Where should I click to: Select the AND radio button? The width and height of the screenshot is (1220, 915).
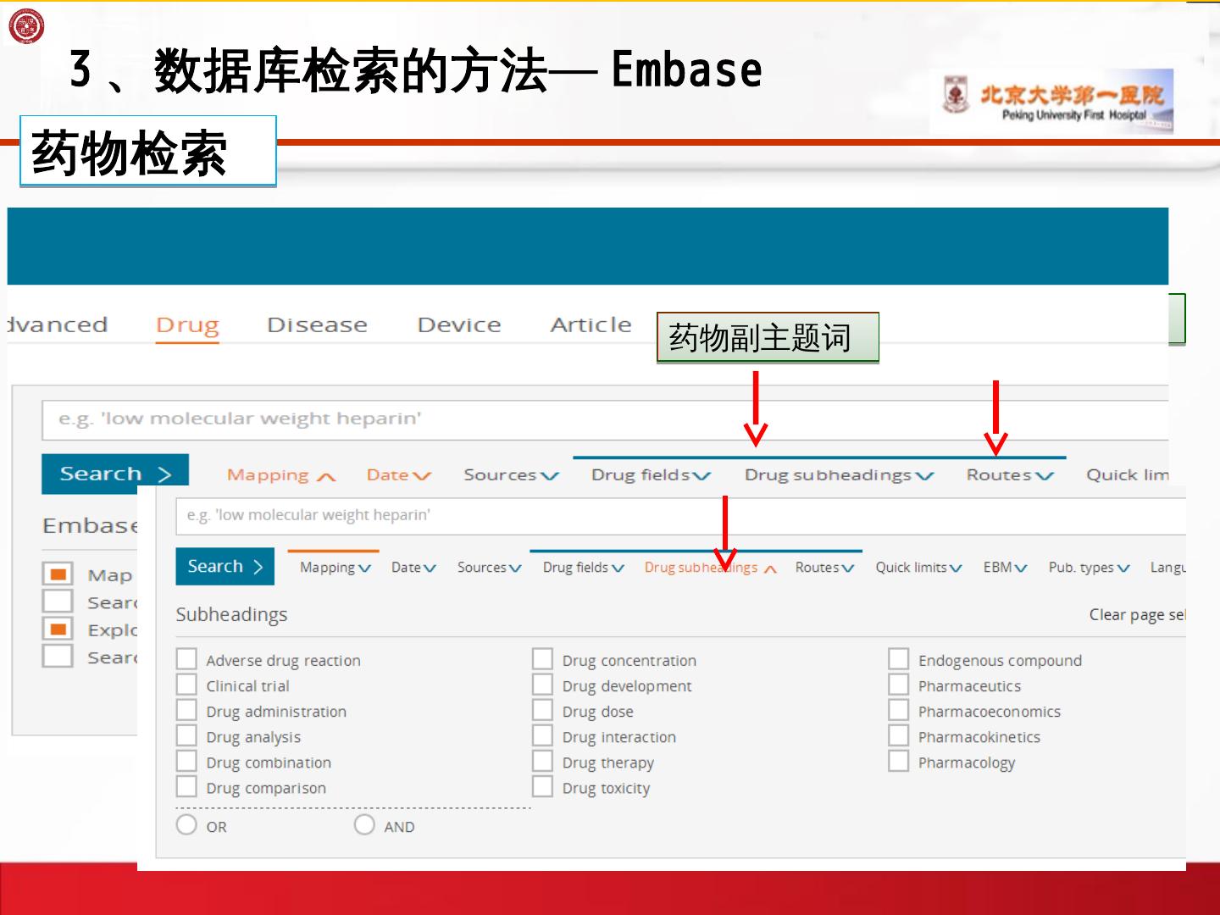364,824
